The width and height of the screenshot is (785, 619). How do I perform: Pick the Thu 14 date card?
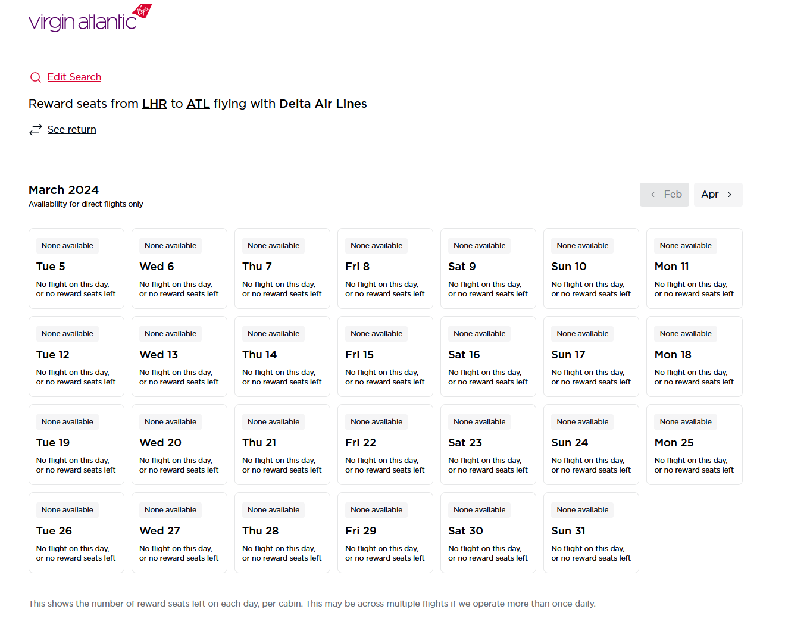pyautogui.click(x=282, y=357)
